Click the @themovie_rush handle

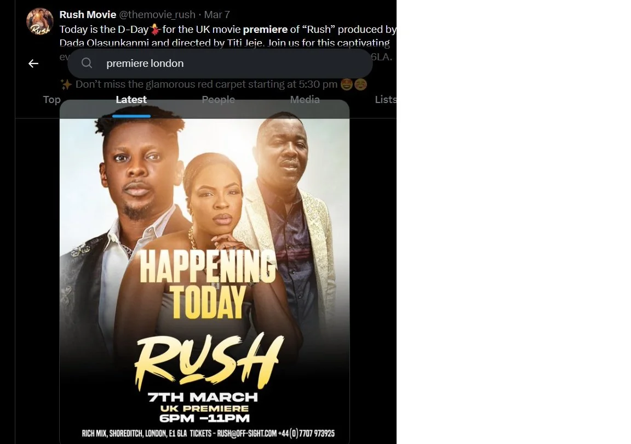point(157,14)
